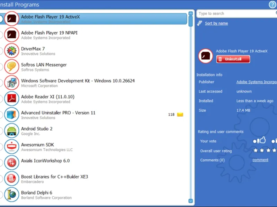This screenshot has height=207, width=277.
Task: Tick the checkbox for Adobe Flash Player 19 NPAPI
Action: [1, 35]
